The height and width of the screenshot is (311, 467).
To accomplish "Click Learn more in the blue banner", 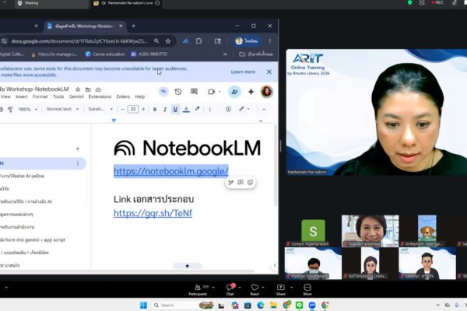I will (243, 72).
